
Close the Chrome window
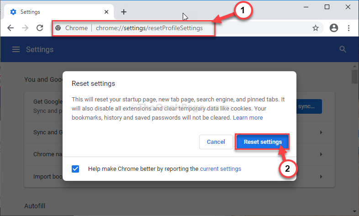[x=348, y=7]
